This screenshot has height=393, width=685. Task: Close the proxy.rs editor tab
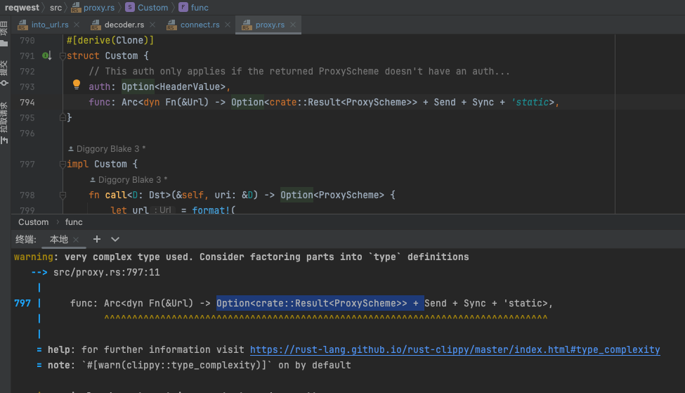point(292,25)
